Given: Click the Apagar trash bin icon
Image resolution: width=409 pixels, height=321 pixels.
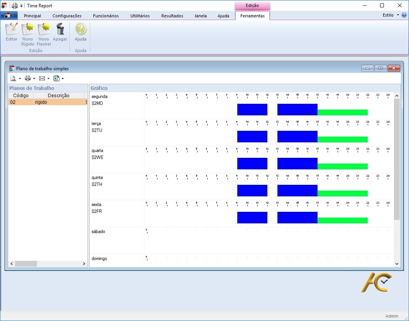Looking at the screenshot, I should pyautogui.click(x=60, y=30).
